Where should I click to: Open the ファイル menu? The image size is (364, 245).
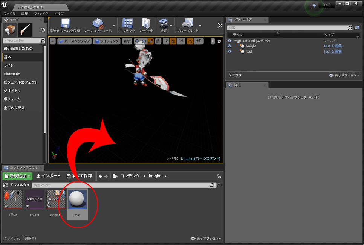[9, 14]
